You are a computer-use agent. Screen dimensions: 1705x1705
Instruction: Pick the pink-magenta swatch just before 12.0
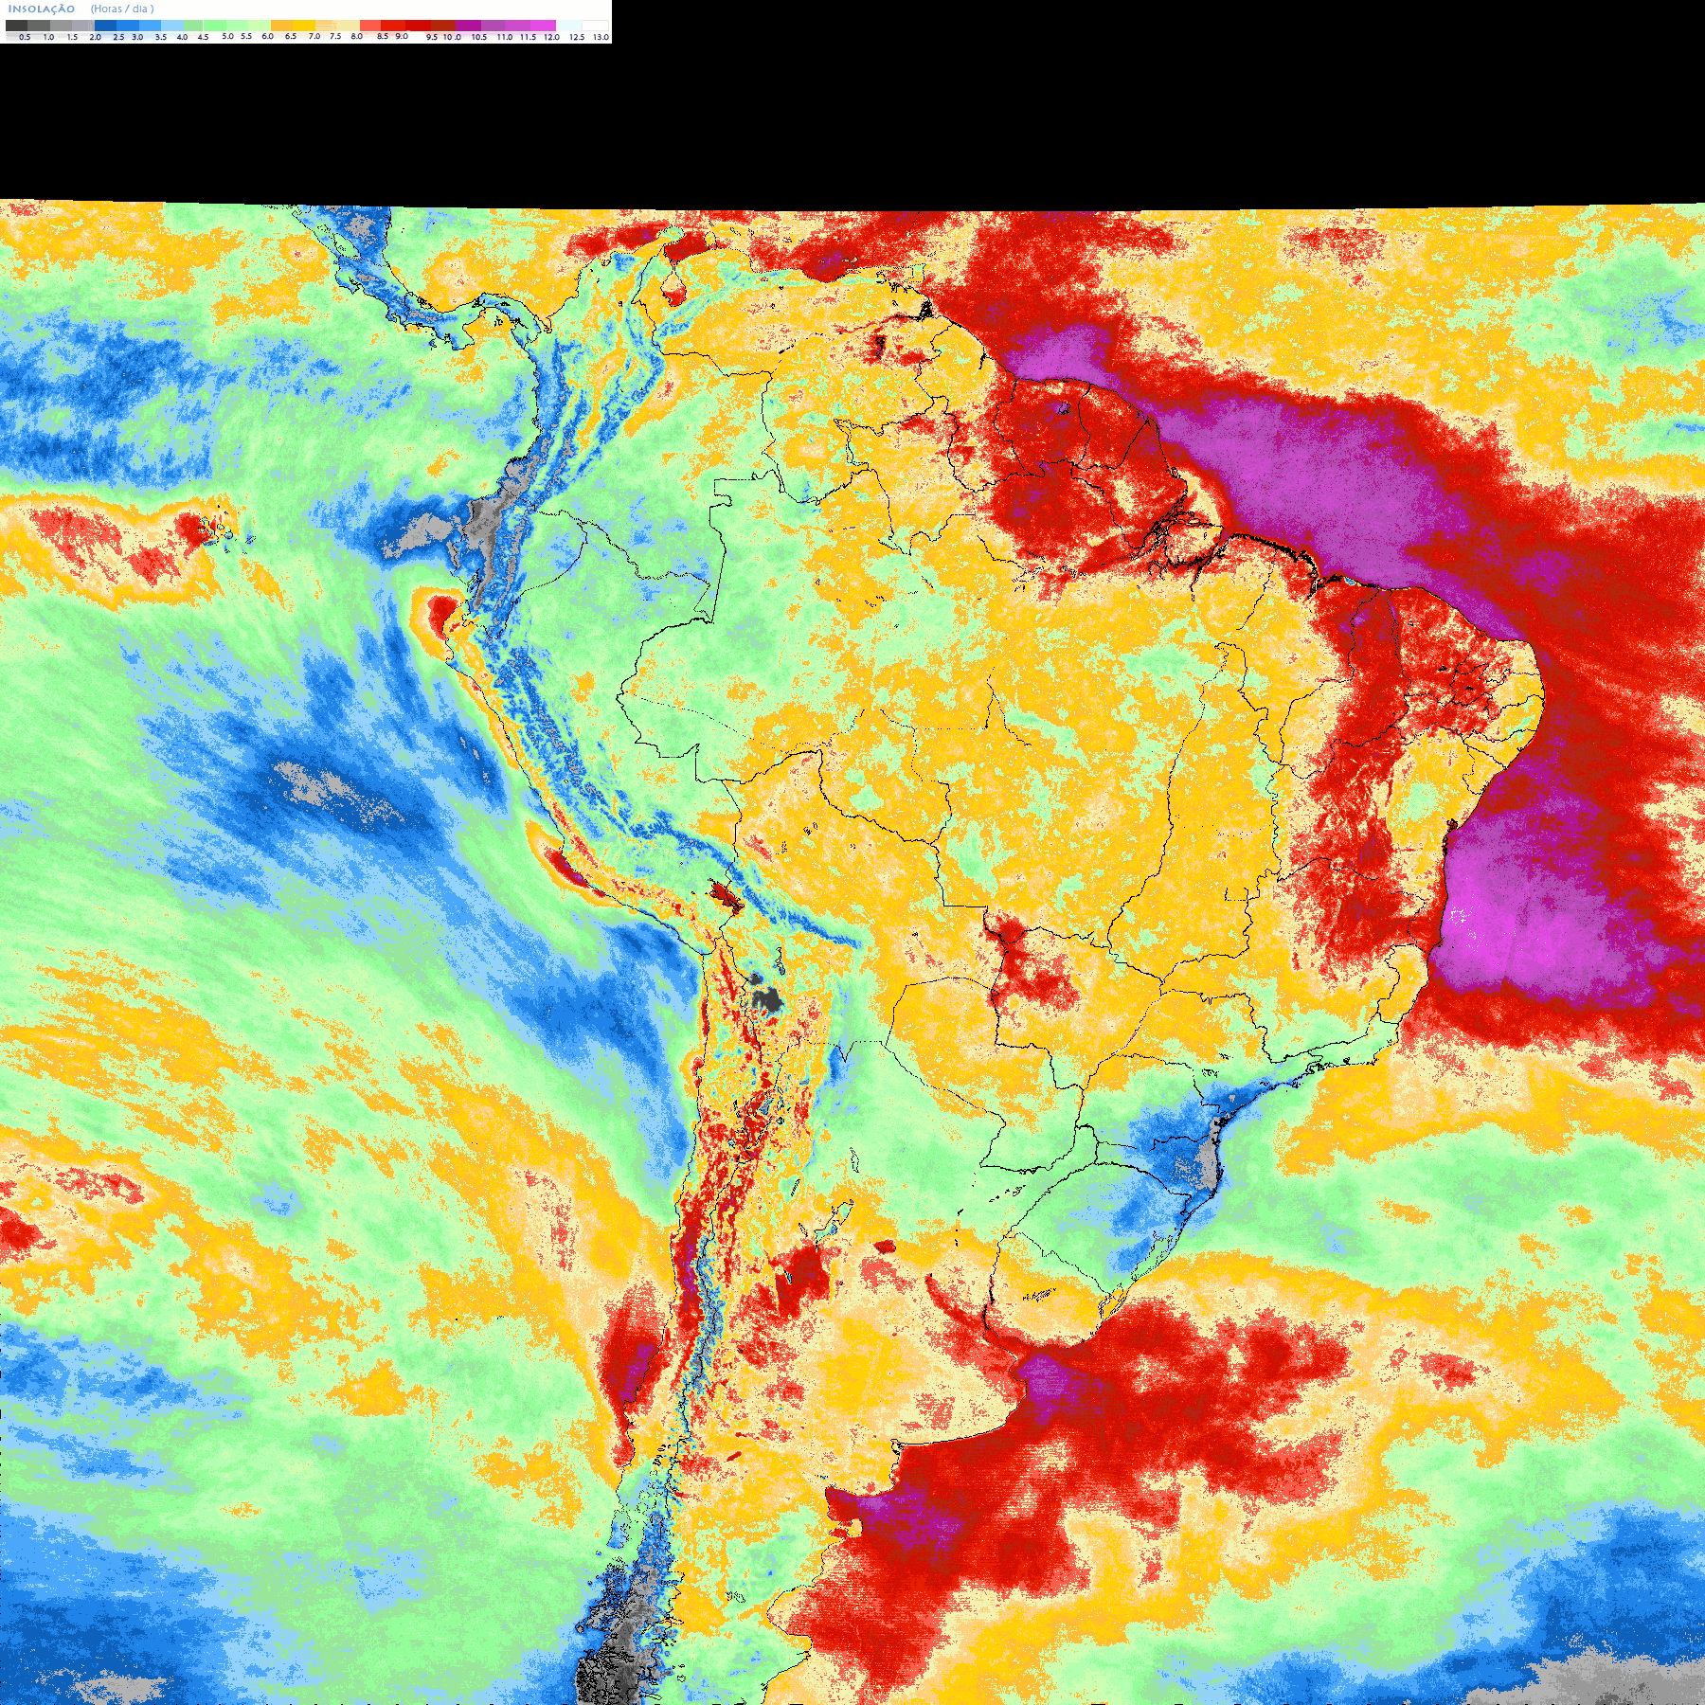click(x=543, y=26)
